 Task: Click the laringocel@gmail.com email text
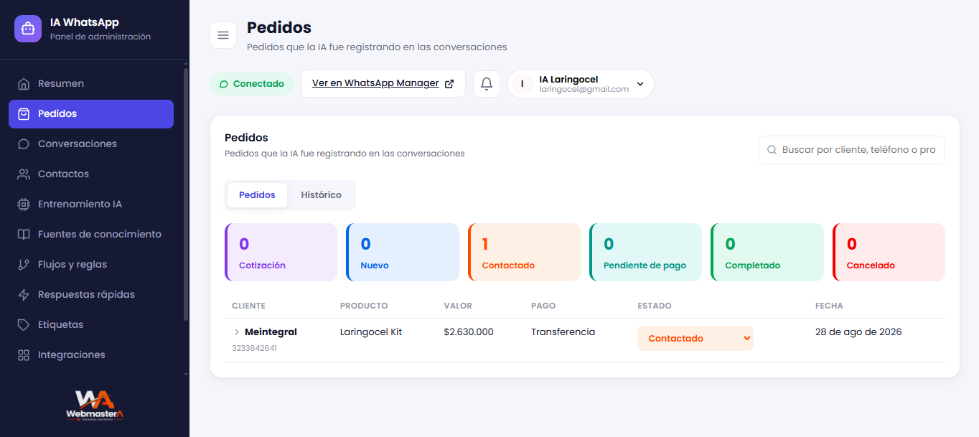[x=584, y=90]
